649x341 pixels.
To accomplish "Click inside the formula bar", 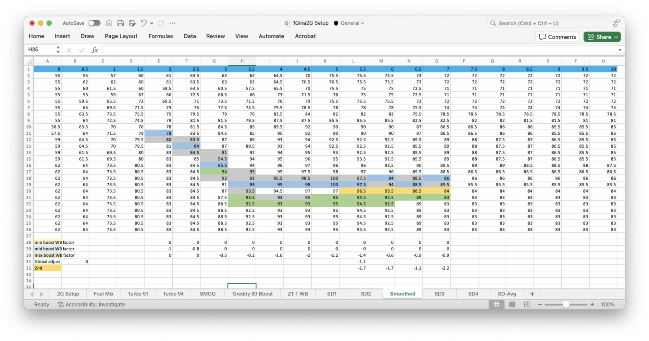I will coord(359,50).
